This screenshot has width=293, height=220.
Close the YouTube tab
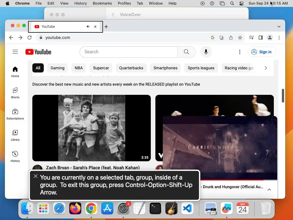(x=95, y=27)
